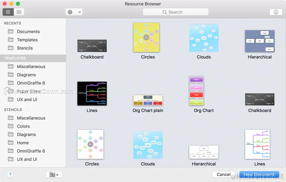The height and width of the screenshot is (182, 286).
Task: Select Chalkboard template beside Org Chart
Action: (x=260, y=99)
